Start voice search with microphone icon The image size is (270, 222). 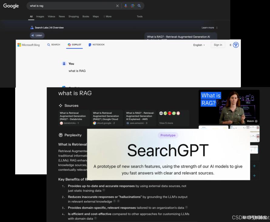pyautogui.click(x=126, y=6)
